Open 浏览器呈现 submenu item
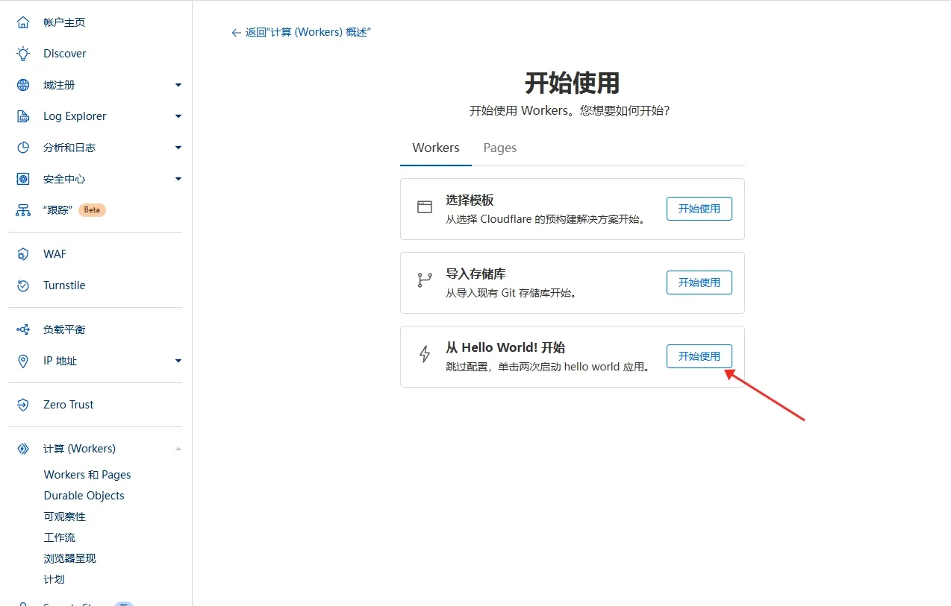 coord(70,558)
